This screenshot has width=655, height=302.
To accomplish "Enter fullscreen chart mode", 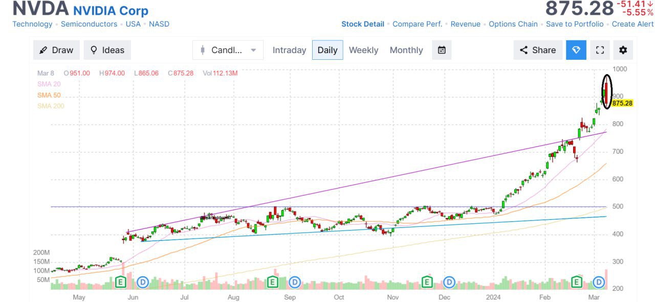I will 600,50.
